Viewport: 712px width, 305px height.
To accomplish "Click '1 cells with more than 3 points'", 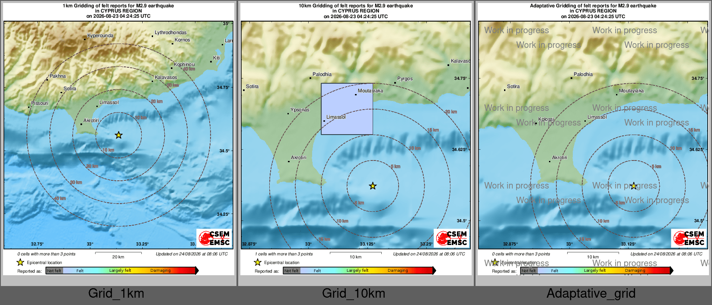I will 284,254.
